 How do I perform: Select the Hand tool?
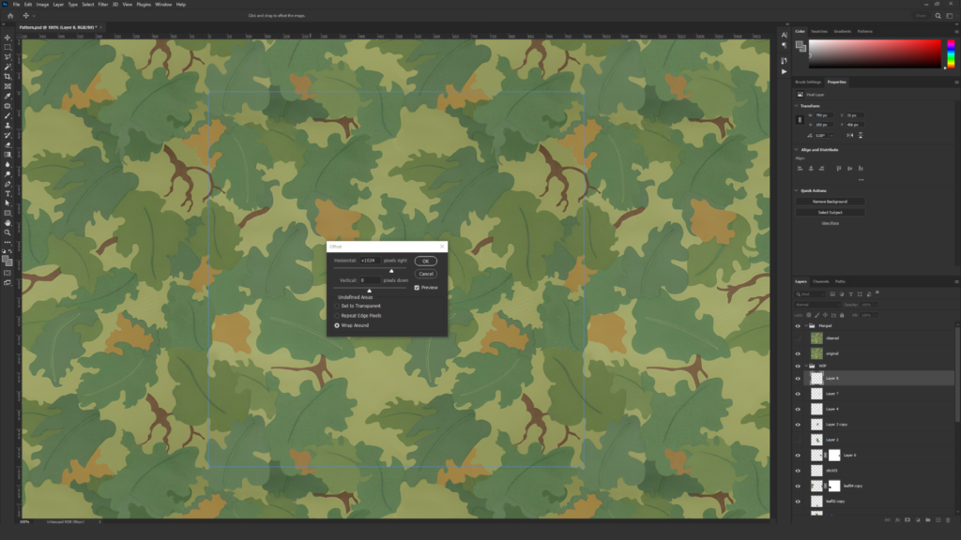(x=8, y=222)
